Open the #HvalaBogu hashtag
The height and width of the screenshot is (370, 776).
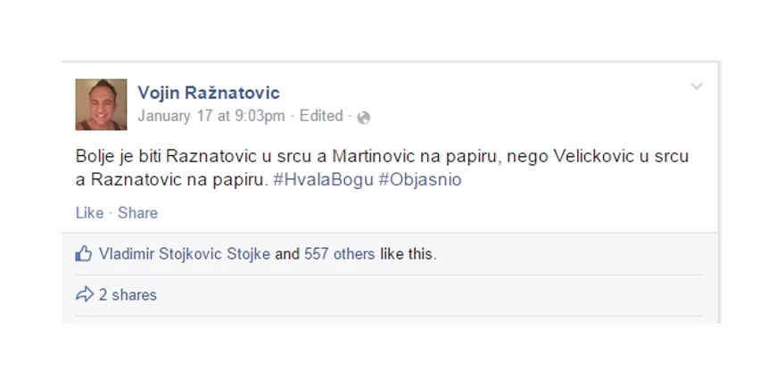[x=323, y=179]
